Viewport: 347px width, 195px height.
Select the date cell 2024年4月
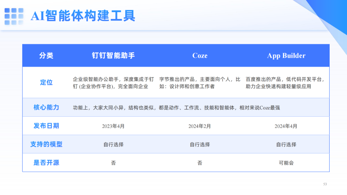(x=286, y=126)
